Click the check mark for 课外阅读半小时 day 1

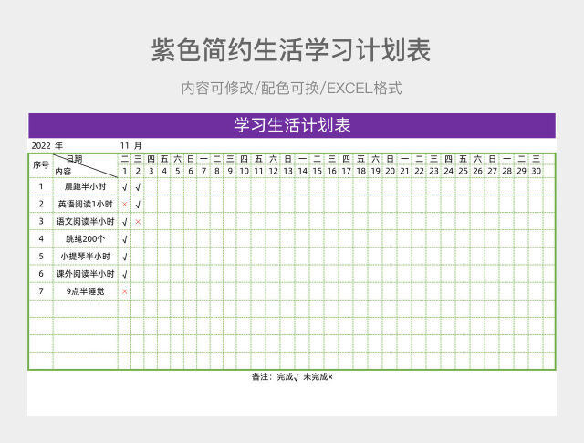click(x=125, y=274)
